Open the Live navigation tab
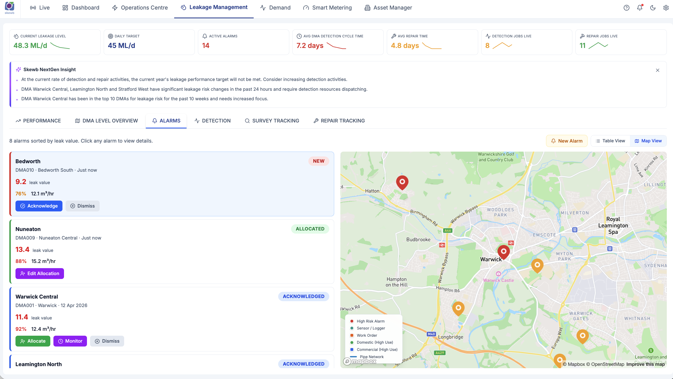 tap(40, 8)
